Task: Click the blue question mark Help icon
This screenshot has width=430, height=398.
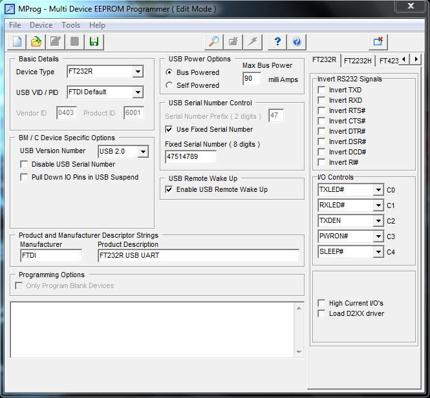Action: pyautogui.click(x=277, y=42)
